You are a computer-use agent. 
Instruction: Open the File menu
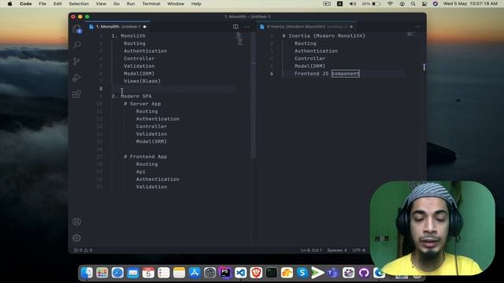[43, 4]
